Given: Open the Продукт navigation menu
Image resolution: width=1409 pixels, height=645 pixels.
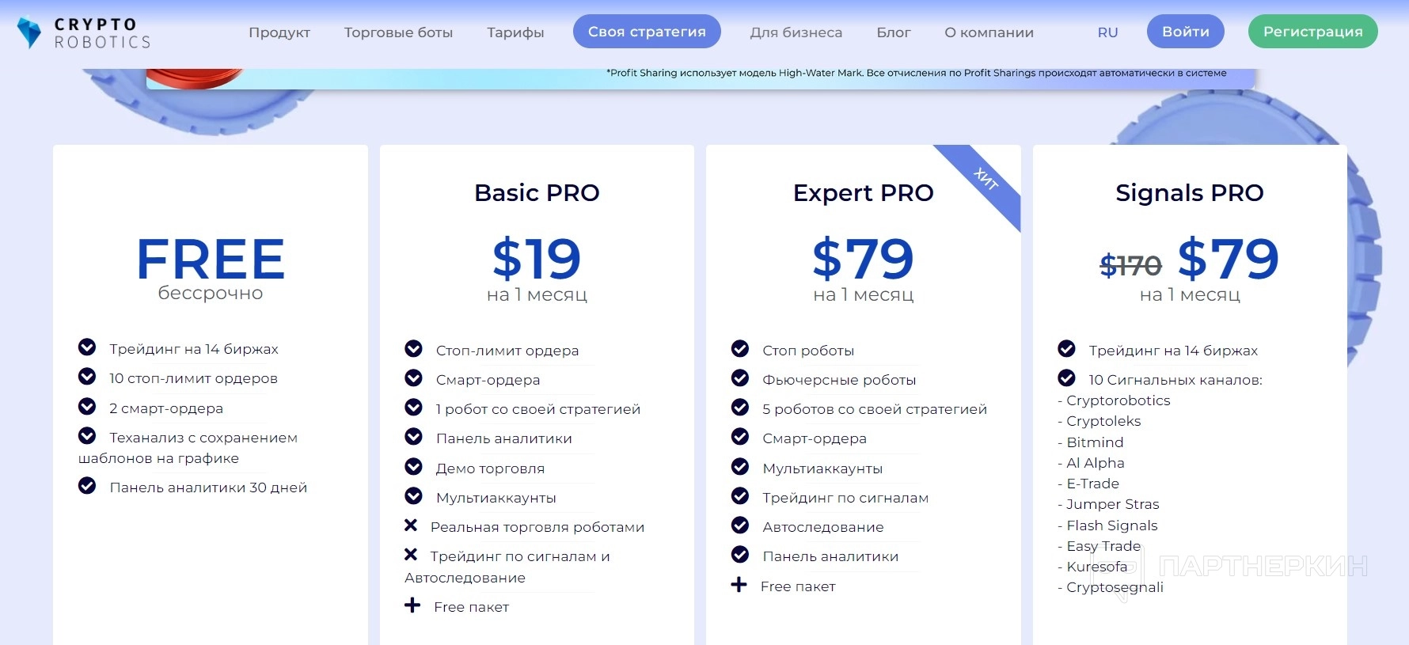Looking at the screenshot, I should pos(279,32).
